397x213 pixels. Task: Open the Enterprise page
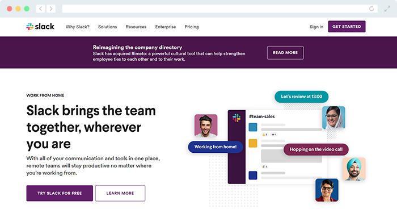point(166,27)
